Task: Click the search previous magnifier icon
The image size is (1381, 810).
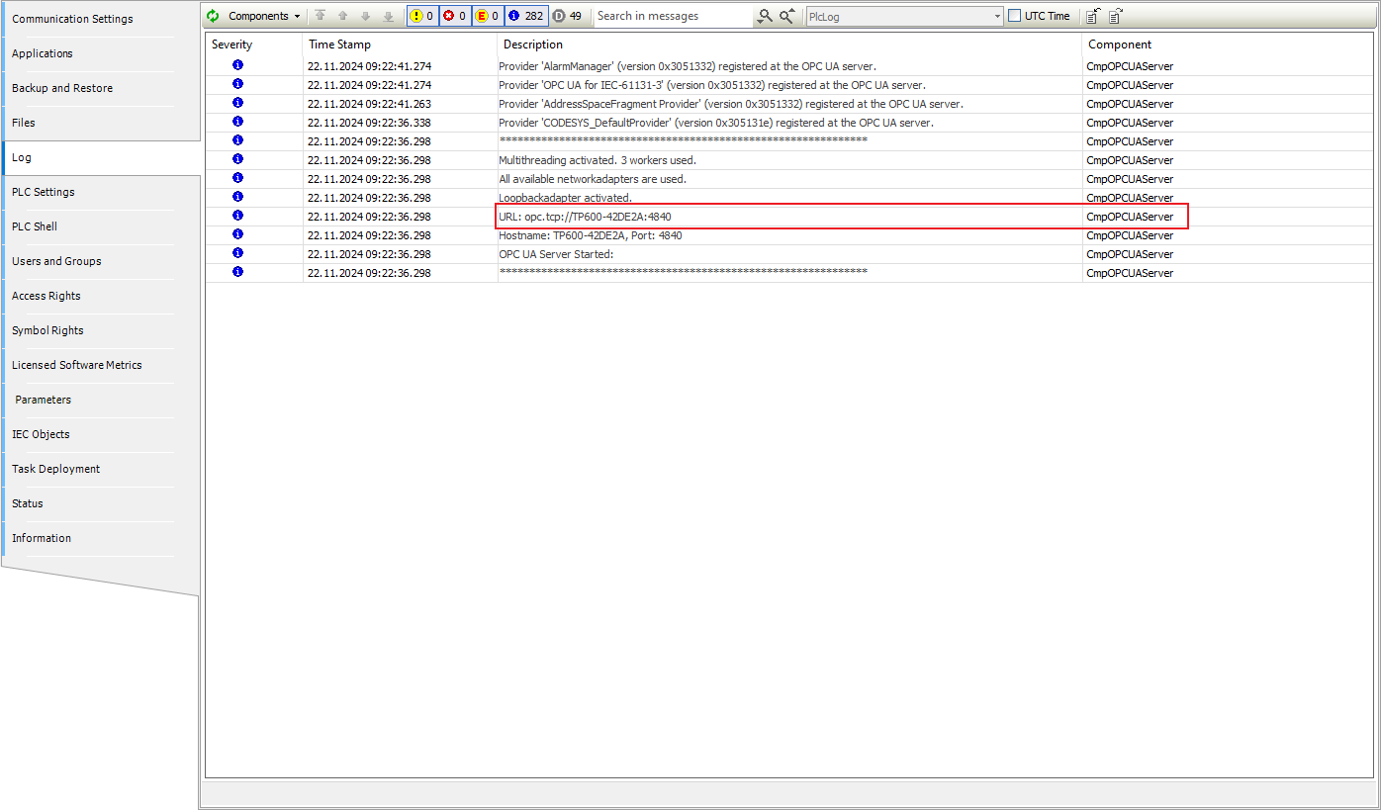Action: coord(787,16)
